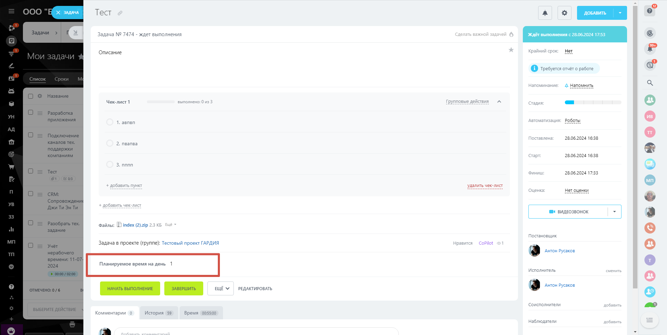Image resolution: width=667 pixels, height=335 pixels.
Task: Click the comment input field
Action: pyautogui.click(x=256, y=332)
